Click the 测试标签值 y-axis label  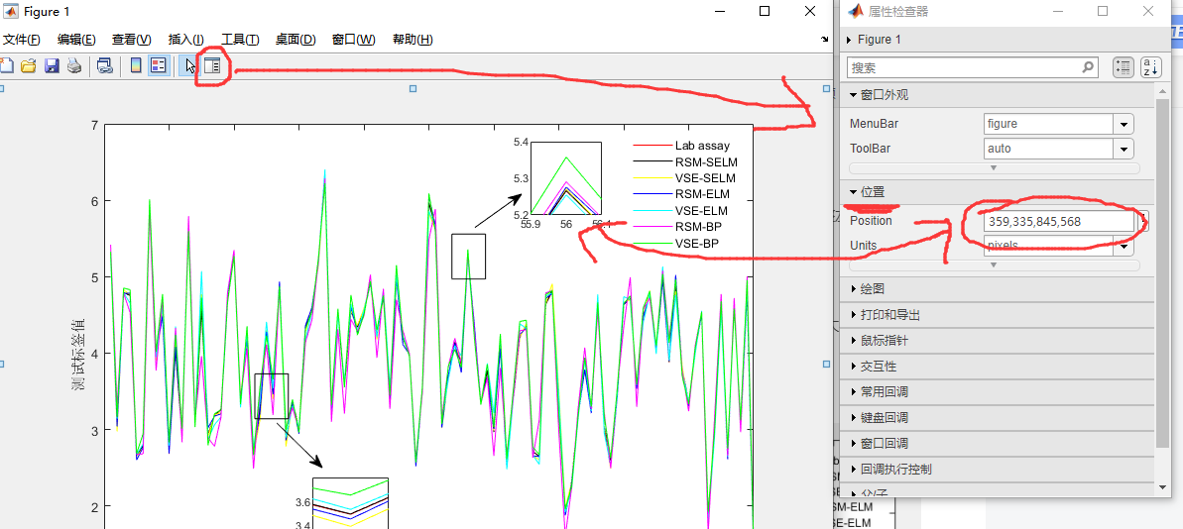tap(77, 355)
